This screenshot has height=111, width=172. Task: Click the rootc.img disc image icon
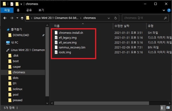(x=56, y=52)
